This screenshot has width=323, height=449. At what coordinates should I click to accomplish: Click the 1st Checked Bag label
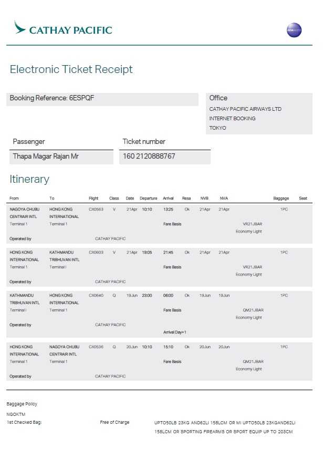coord(24,422)
